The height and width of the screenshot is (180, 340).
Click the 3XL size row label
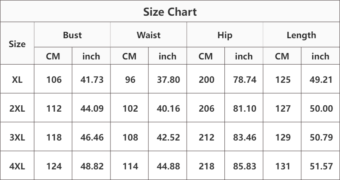point(17,137)
